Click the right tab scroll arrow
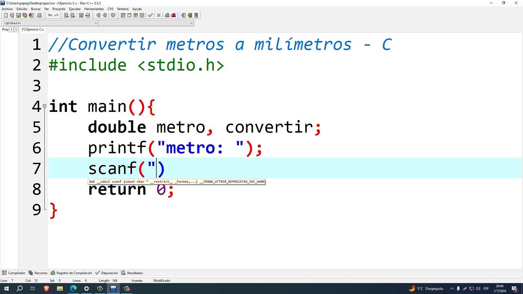The width and height of the screenshot is (523, 294). (x=16, y=29)
